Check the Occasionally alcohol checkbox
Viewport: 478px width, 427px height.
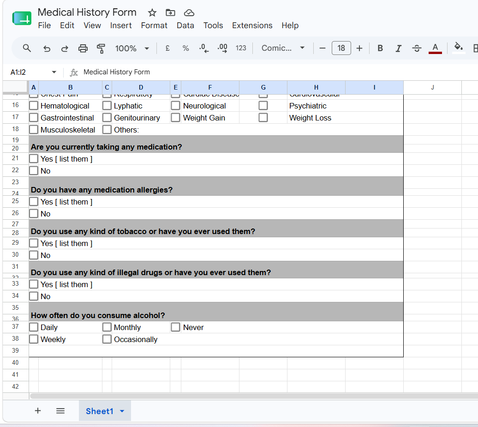[107, 339]
